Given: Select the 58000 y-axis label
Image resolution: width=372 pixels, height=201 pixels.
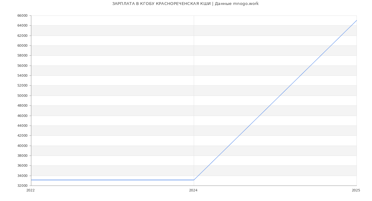Looking at the screenshot, I should point(23,56).
